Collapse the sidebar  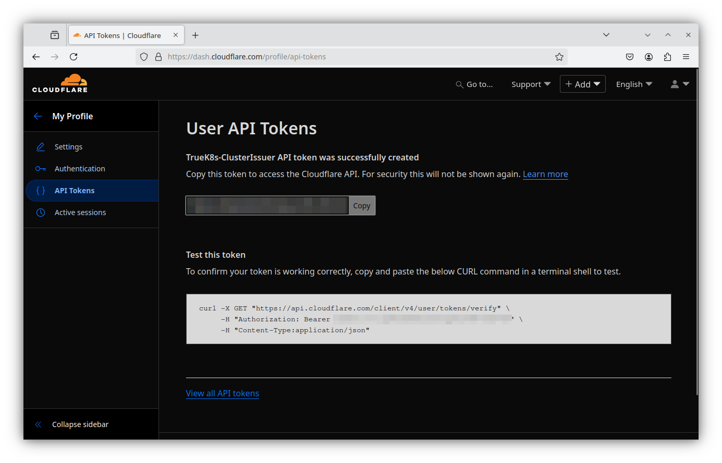[x=72, y=424]
